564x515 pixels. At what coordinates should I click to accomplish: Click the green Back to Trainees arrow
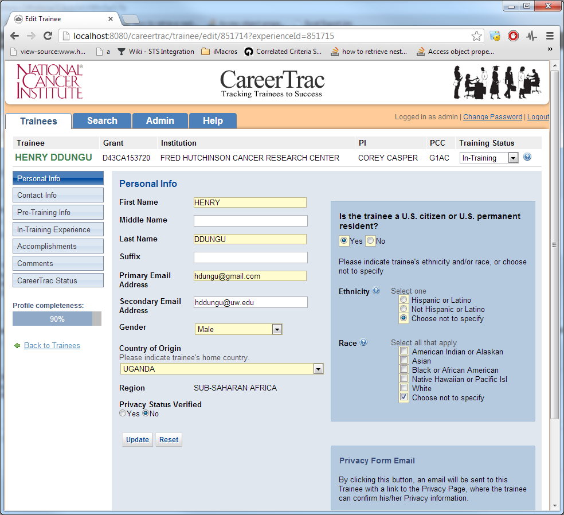click(x=17, y=345)
